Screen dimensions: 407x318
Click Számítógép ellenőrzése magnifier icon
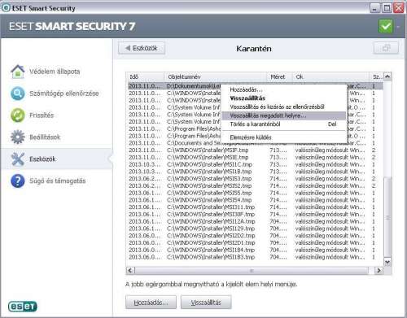(x=18, y=94)
